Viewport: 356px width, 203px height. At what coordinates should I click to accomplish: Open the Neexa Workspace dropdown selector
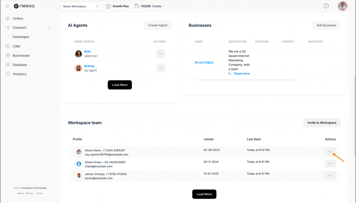[x=81, y=6]
